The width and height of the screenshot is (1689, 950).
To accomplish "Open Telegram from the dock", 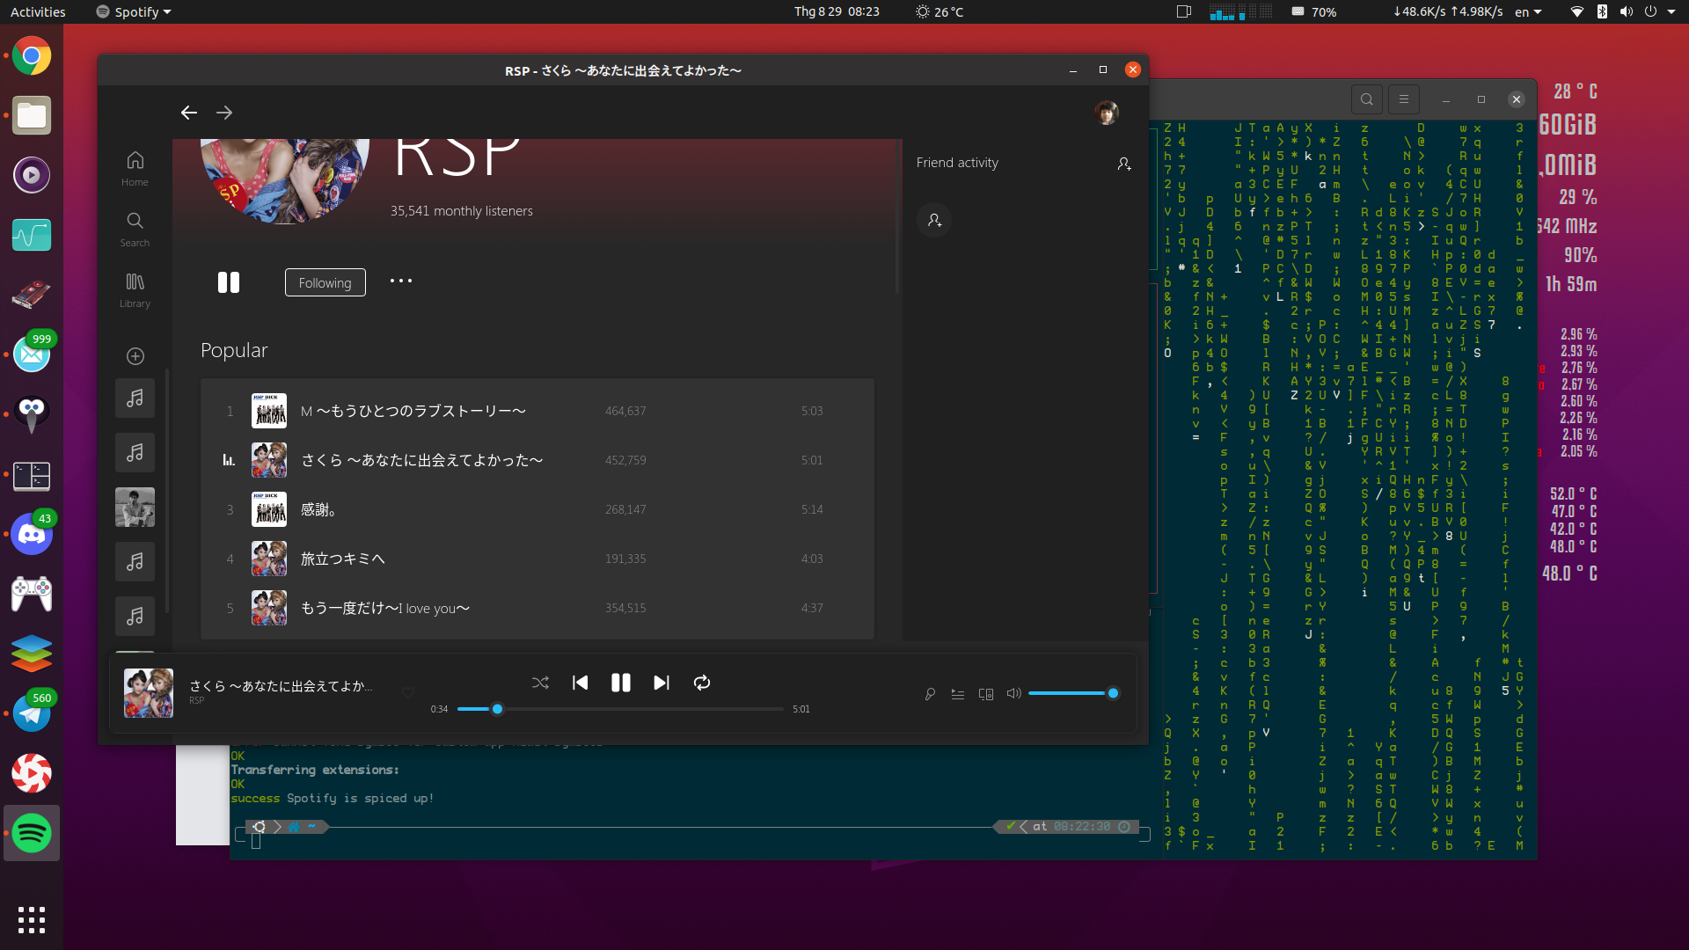I will (x=32, y=713).
